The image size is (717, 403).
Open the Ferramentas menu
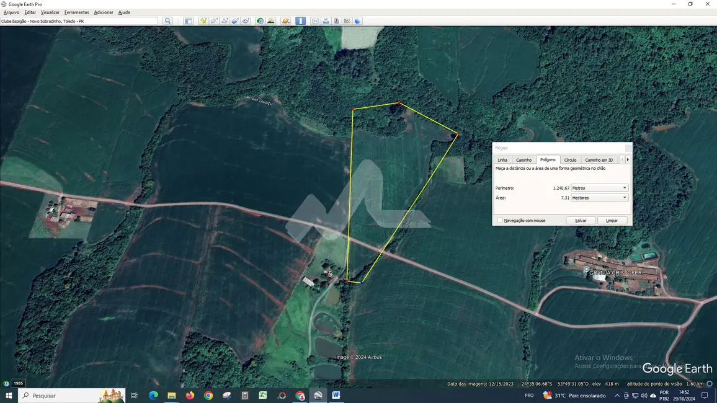tap(76, 12)
